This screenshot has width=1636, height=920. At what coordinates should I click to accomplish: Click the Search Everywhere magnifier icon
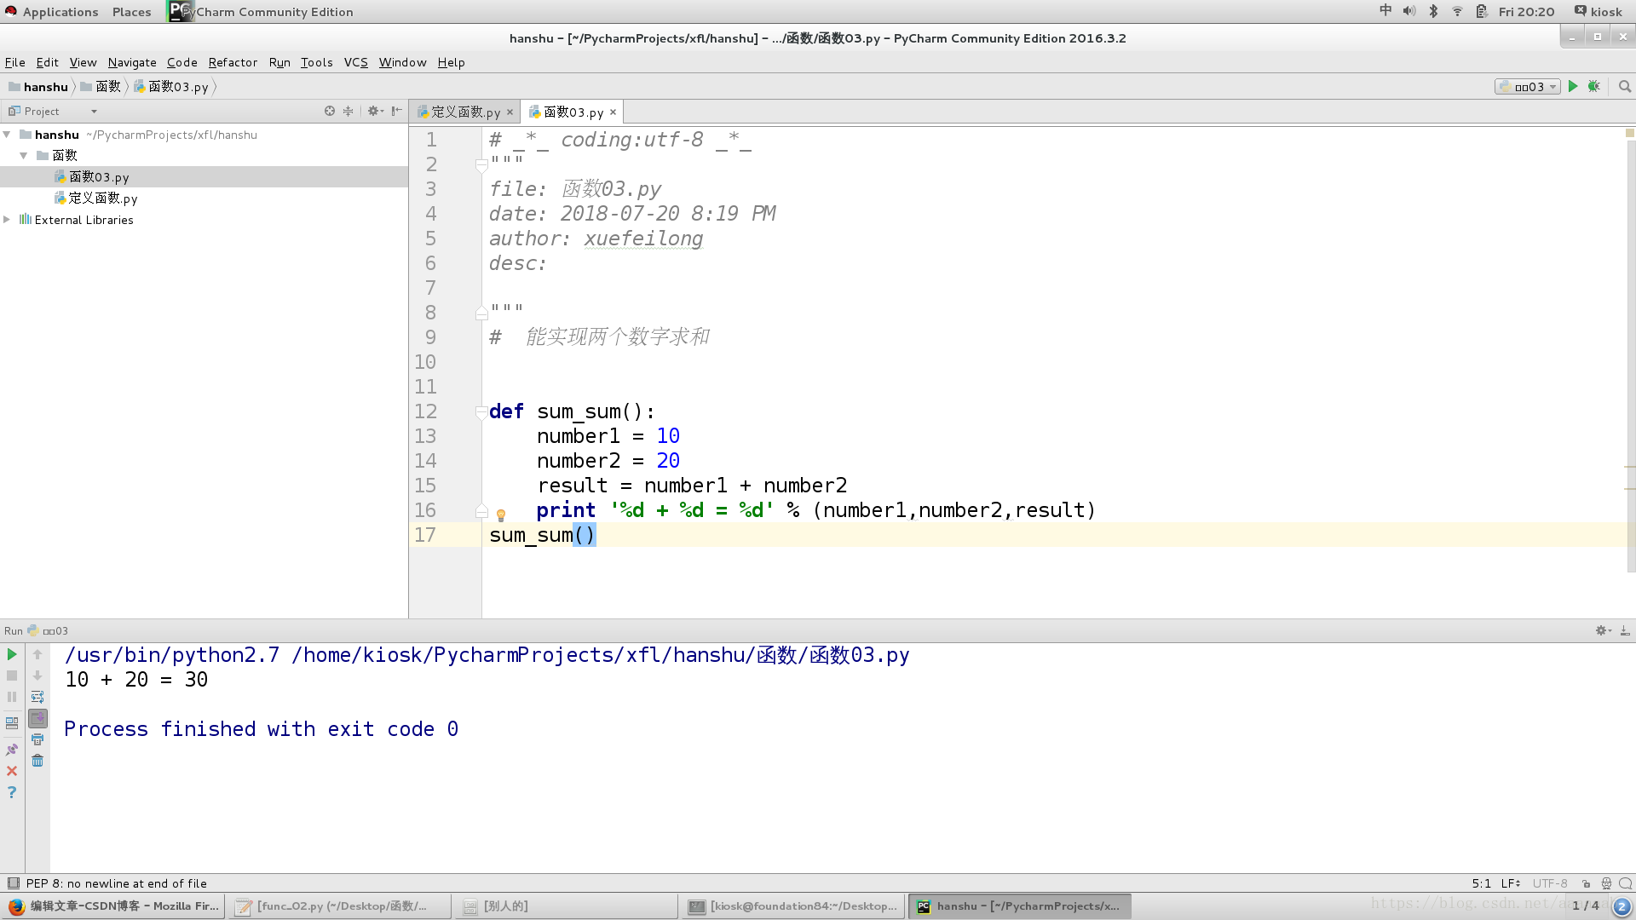click(1625, 86)
